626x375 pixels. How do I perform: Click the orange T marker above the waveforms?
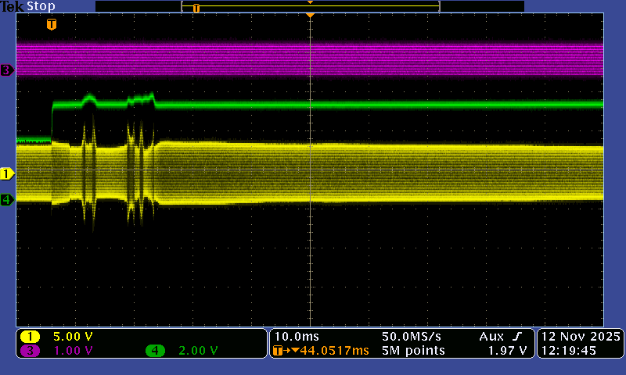tap(52, 25)
